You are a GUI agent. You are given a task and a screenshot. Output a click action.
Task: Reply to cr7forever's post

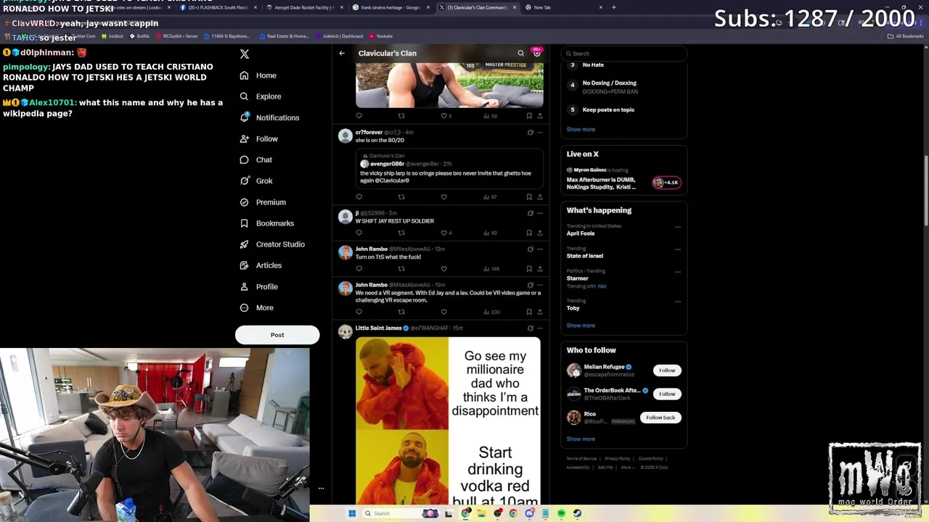pos(359,196)
